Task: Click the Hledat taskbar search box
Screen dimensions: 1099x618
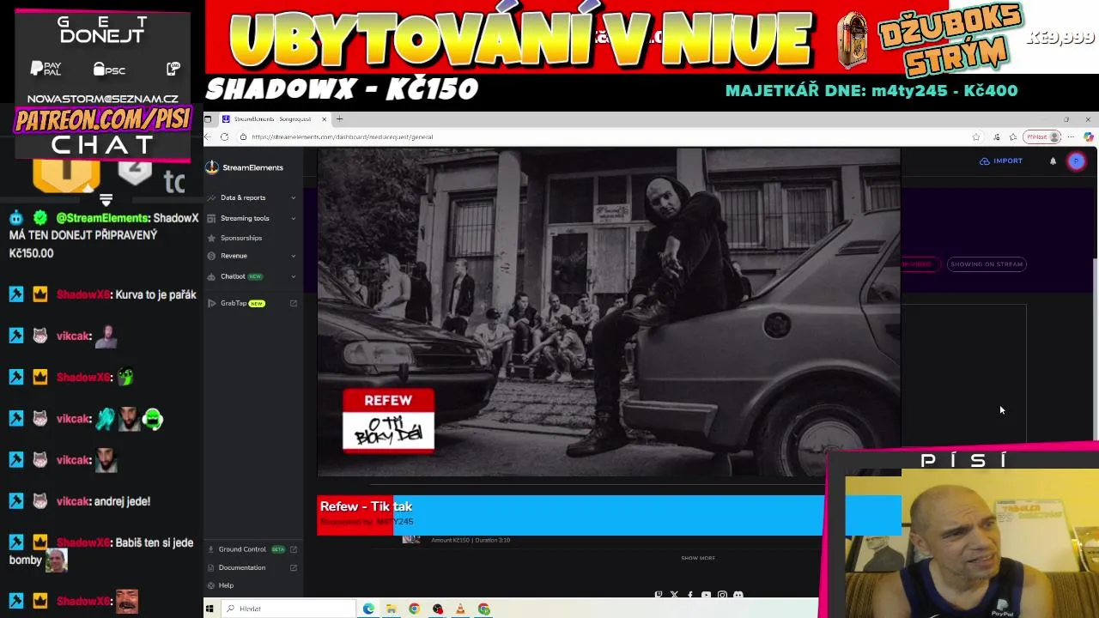Action: [288, 609]
